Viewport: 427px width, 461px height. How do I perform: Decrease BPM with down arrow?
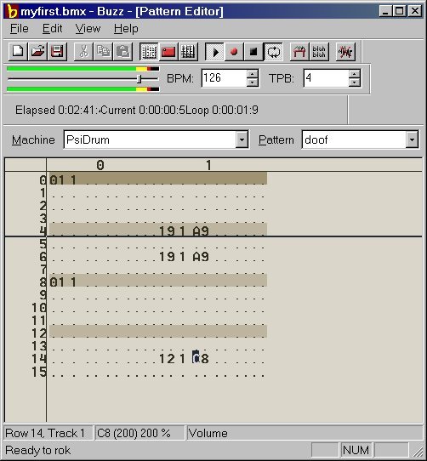tap(253, 83)
